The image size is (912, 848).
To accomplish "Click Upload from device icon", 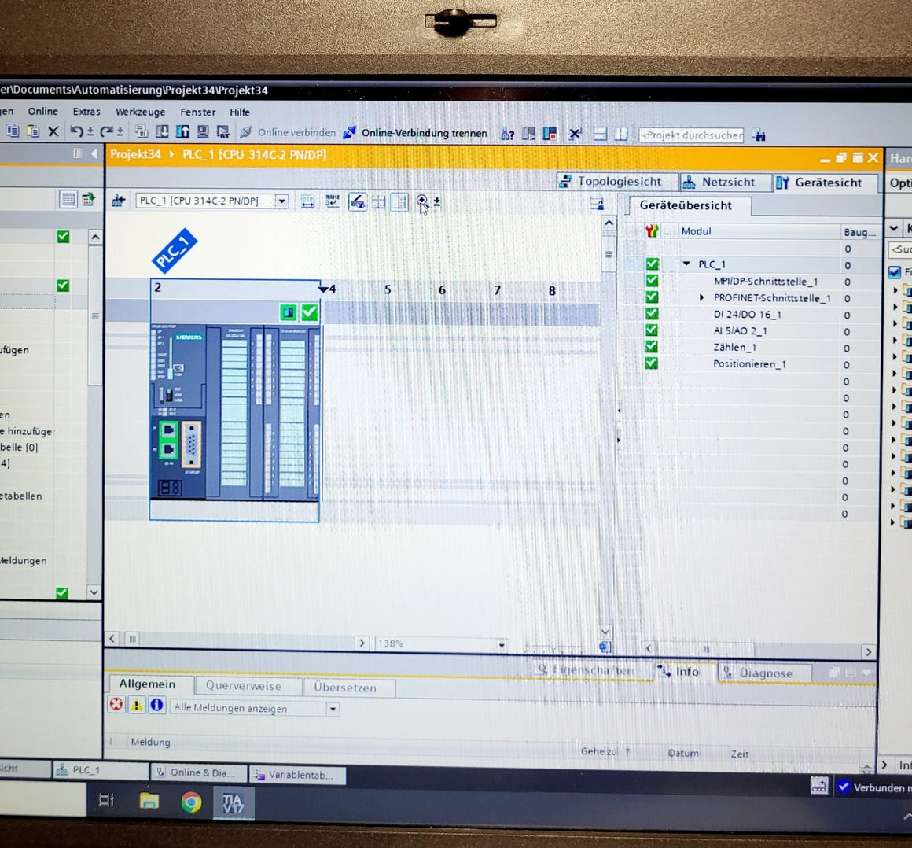I will (182, 132).
